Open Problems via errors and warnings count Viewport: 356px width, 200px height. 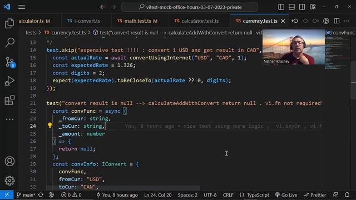coord(71,195)
